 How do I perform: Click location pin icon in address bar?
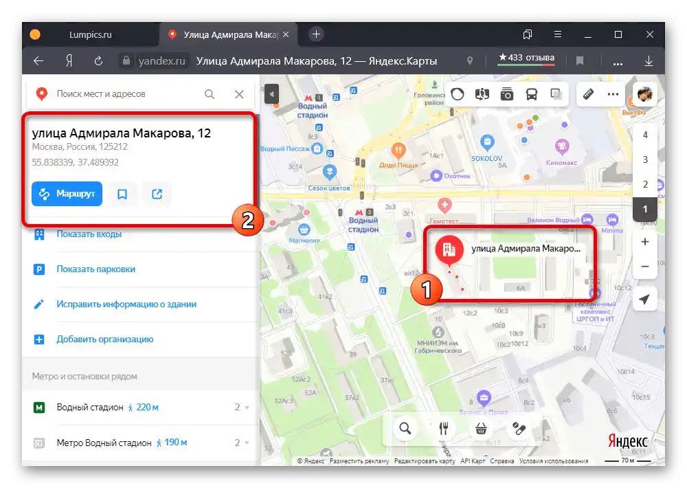click(x=470, y=61)
